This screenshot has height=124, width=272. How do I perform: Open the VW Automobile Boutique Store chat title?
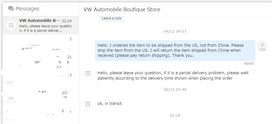[122, 9]
